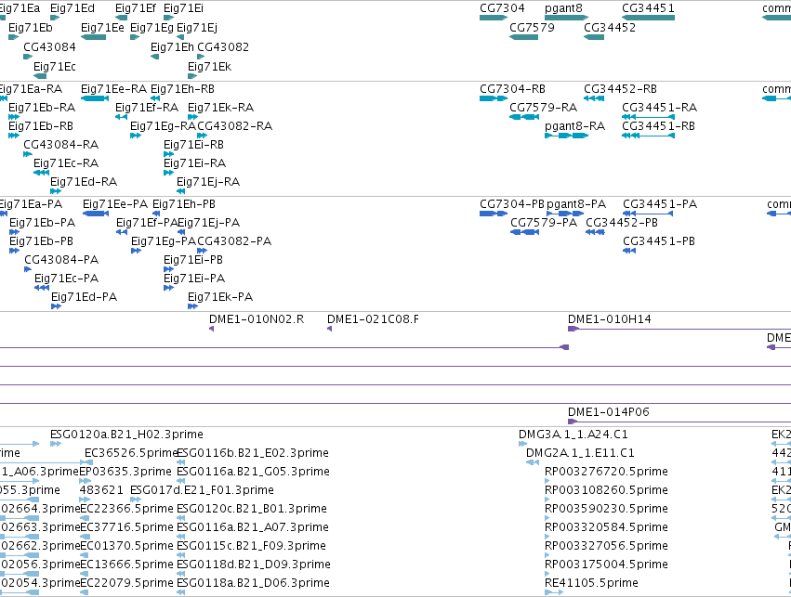Image resolution: width=791 pixels, height=597 pixels.
Task: Click the EC22366.5prime EST label
Action: click(x=126, y=509)
